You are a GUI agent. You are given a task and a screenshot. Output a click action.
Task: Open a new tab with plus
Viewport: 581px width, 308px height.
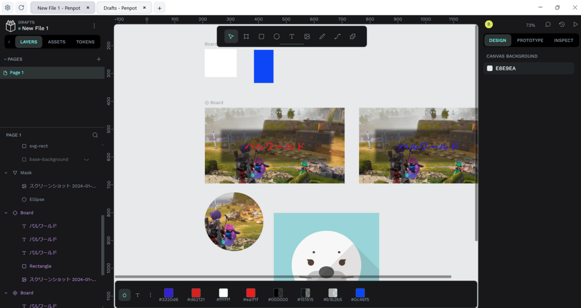[160, 8]
